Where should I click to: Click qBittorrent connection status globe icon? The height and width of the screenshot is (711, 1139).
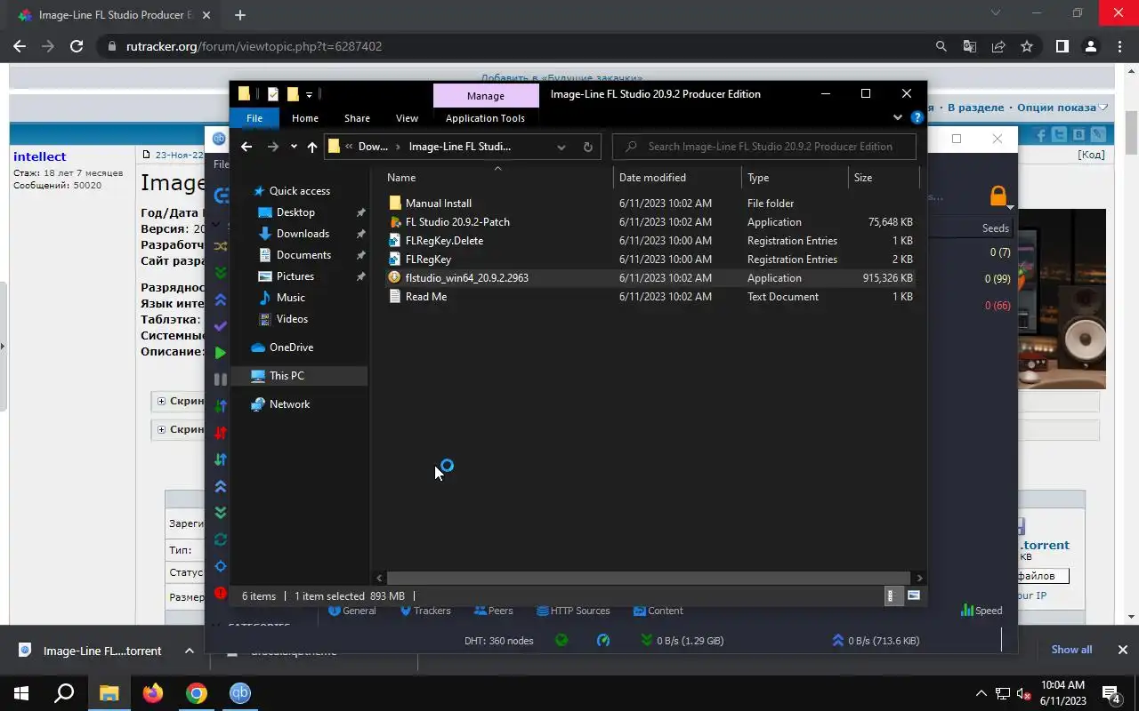(x=561, y=640)
